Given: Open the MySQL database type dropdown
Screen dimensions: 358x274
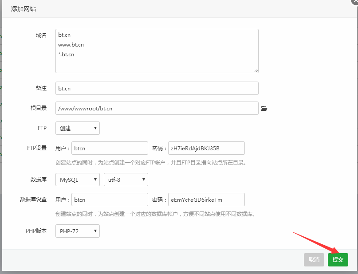Looking at the screenshot, I should [x=78, y=180].
